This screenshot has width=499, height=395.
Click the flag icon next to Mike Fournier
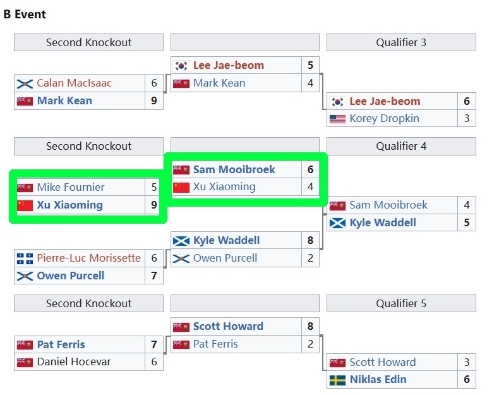[25, 187]
